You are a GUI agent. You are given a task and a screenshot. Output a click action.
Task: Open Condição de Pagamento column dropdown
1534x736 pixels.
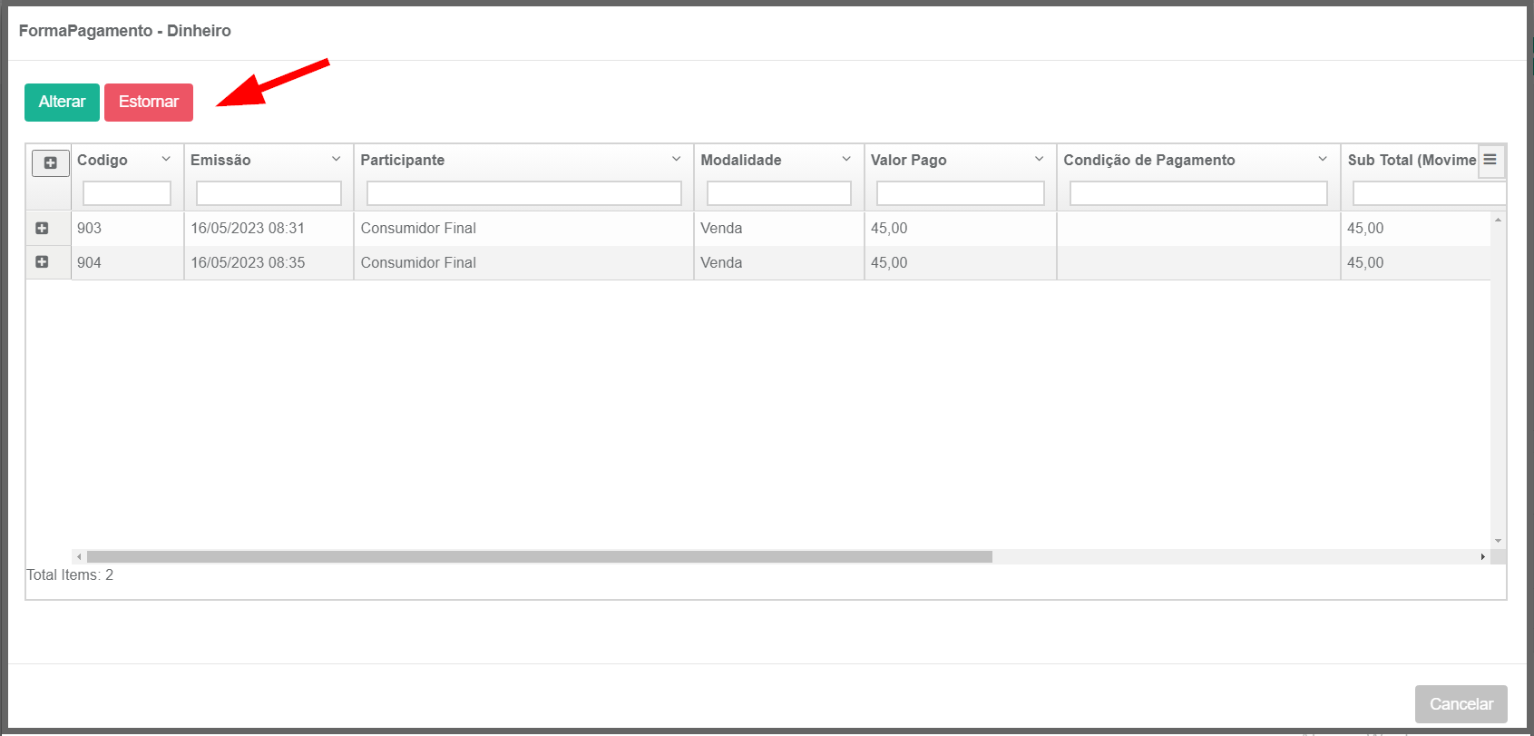1323,160
